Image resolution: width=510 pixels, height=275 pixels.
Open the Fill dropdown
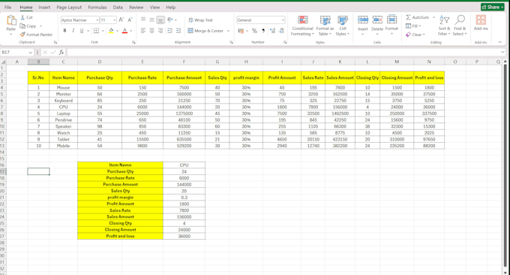(x=413, y=26)
